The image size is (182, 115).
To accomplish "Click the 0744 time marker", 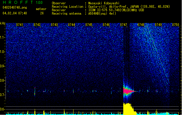I will click(71, 25).
